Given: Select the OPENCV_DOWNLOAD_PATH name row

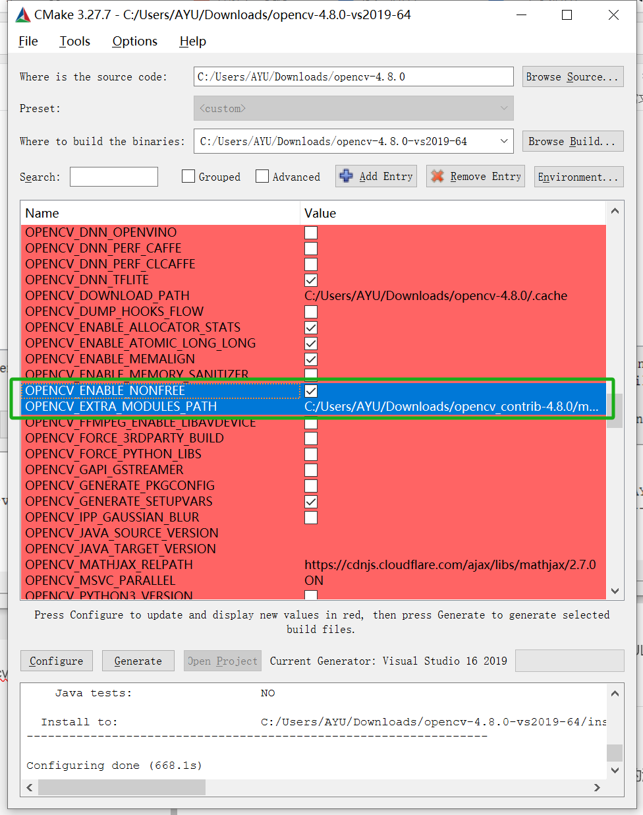Looking at the screenshot, I should click(160, 295).
